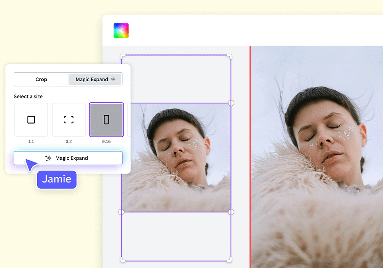
Task: Click the small photo inside the purple frame
Action: 176,157
